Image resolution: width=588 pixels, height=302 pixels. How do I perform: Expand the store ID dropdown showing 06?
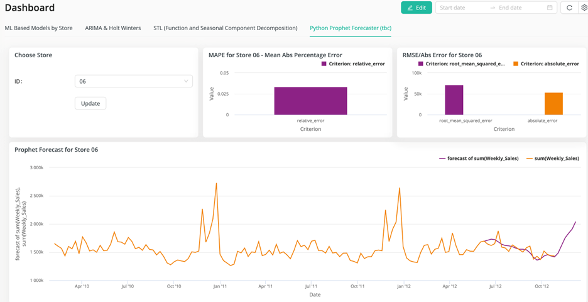133,81
